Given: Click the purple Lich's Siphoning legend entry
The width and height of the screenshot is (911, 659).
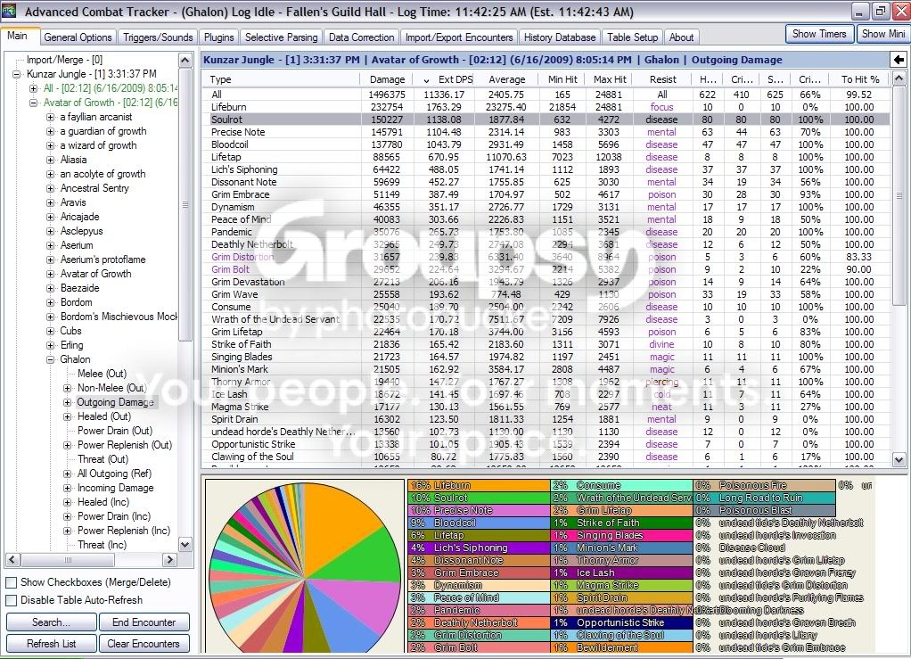Looking at the screenshot, I should pos(479,548).
